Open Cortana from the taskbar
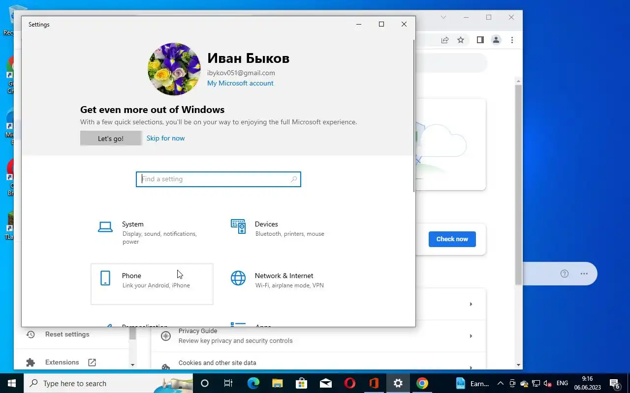 [205, 383]
